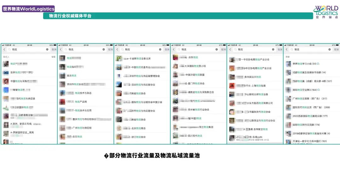The height and width of the screenshot is (191, 340).
Task: Open result 东方医药物流有限公司
Action: pos(255,103)
